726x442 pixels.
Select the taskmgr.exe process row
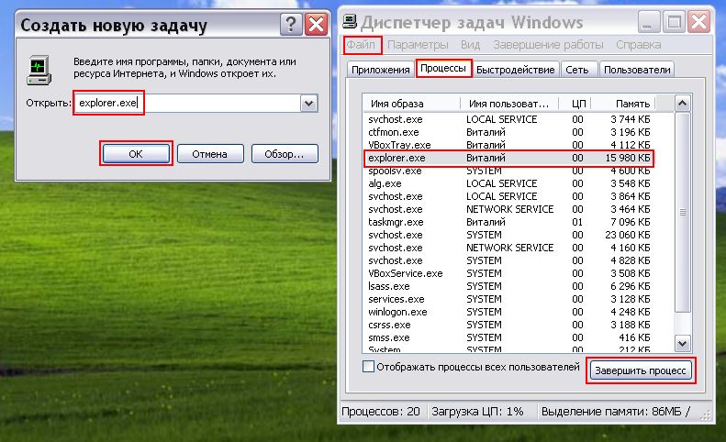coord(508,222)
